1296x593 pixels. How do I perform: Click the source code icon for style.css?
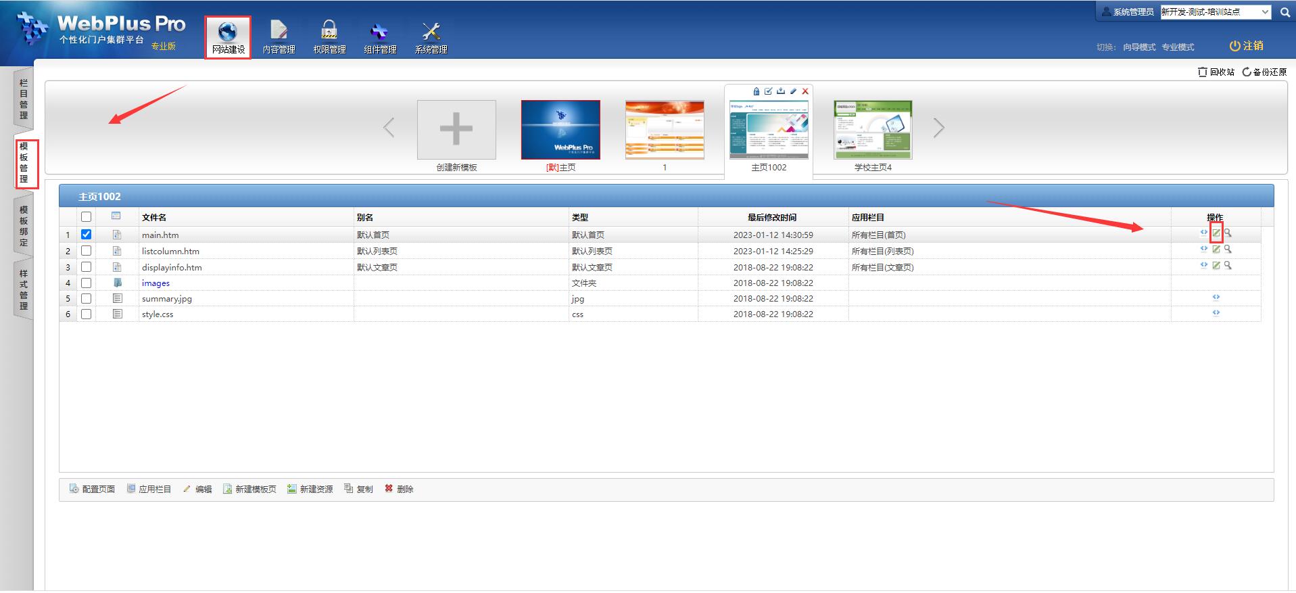click(x=1216, y=313)
